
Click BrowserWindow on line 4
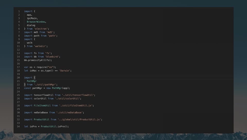point(36,22)
